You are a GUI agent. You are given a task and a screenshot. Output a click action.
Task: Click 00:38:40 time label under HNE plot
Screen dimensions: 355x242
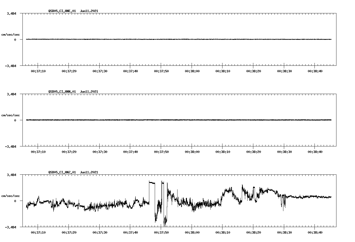(x=315, y=71)
